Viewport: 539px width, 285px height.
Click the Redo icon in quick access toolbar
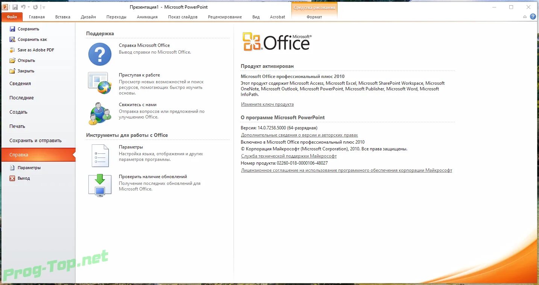point(35,7)
